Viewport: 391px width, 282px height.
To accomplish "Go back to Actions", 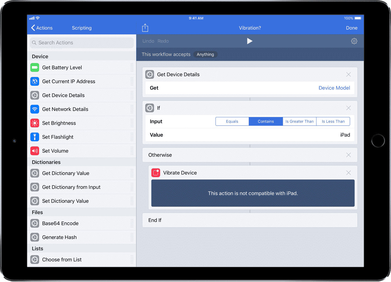I will 42,28.
